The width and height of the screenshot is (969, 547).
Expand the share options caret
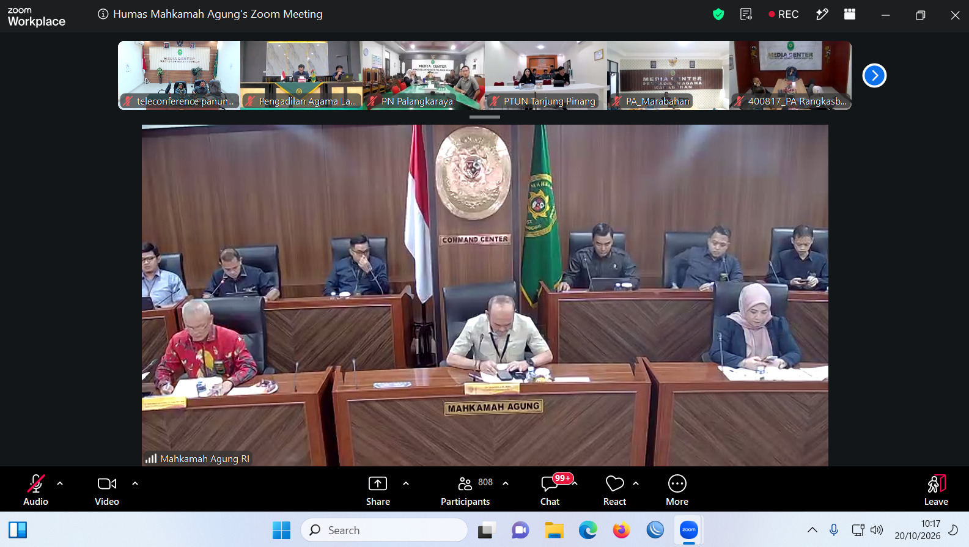[x=406, y=483]
